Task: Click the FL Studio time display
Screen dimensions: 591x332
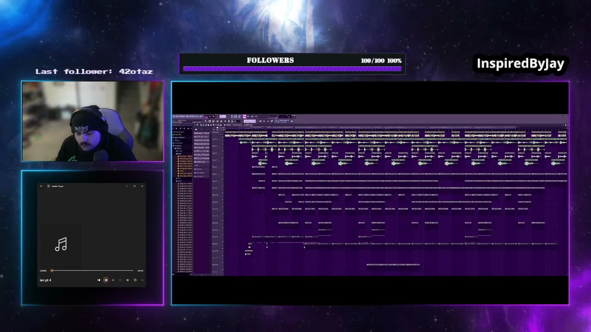Action: tap(236, 116)
